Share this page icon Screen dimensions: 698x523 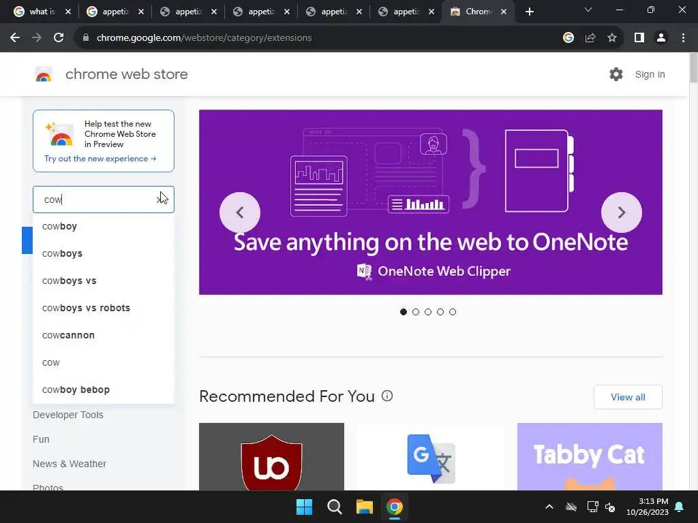pos(590,38)
